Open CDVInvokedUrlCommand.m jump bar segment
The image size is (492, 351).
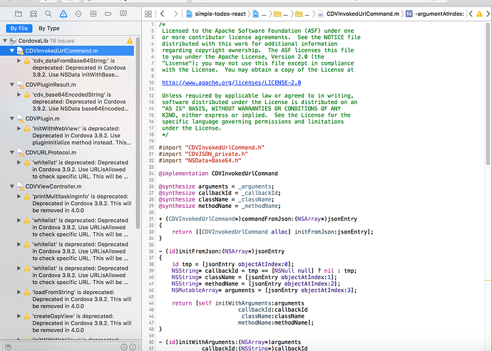click(359, 14)
